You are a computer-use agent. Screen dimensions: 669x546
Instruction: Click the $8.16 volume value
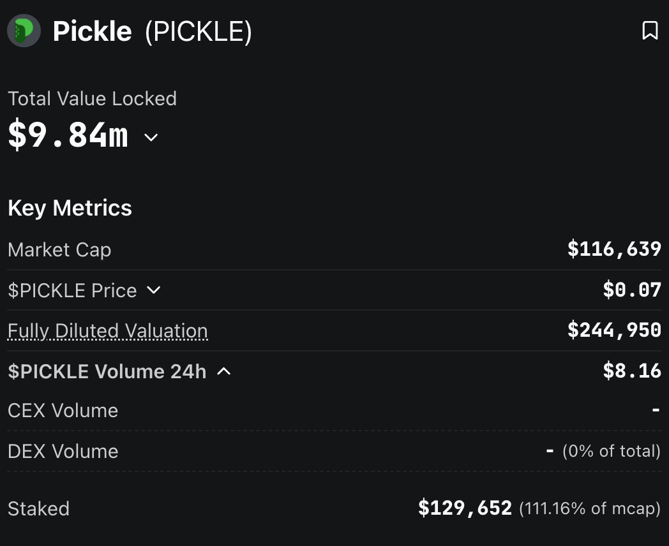pos(632,371)
